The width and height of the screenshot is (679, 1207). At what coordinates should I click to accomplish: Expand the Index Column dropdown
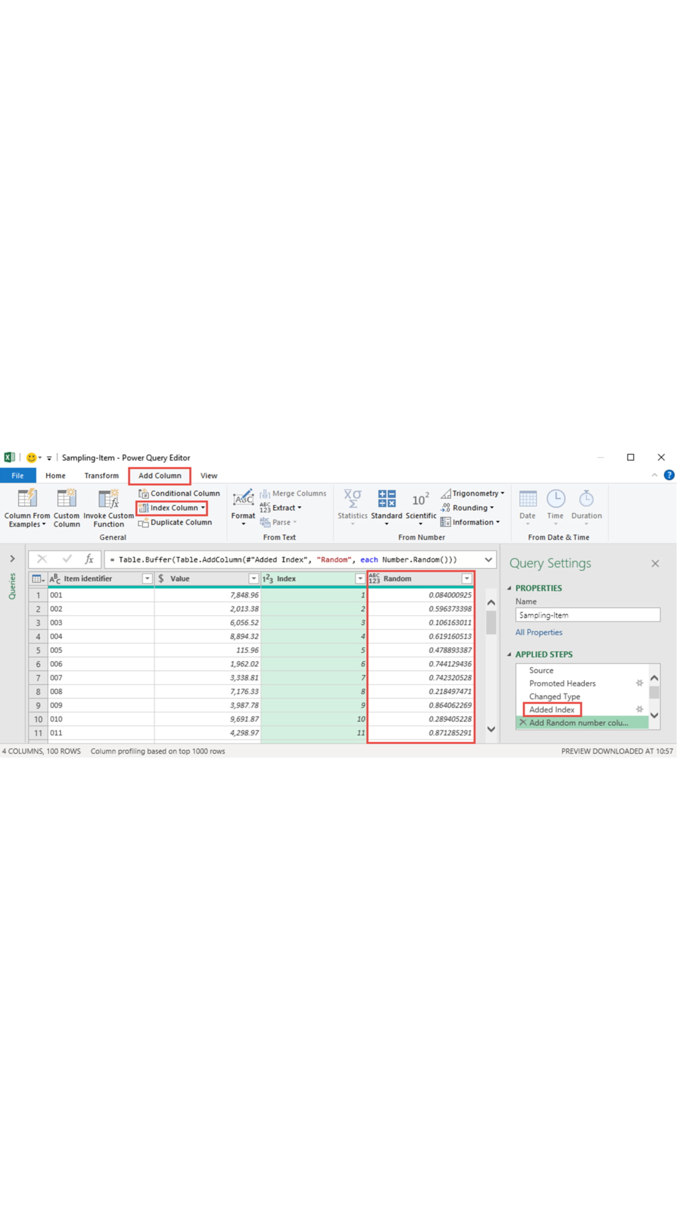click(202, 508)
